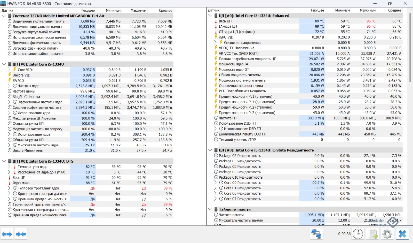
Task: Select the Полная потребляемая мощность ЦП row
Action: coord(247,59)
